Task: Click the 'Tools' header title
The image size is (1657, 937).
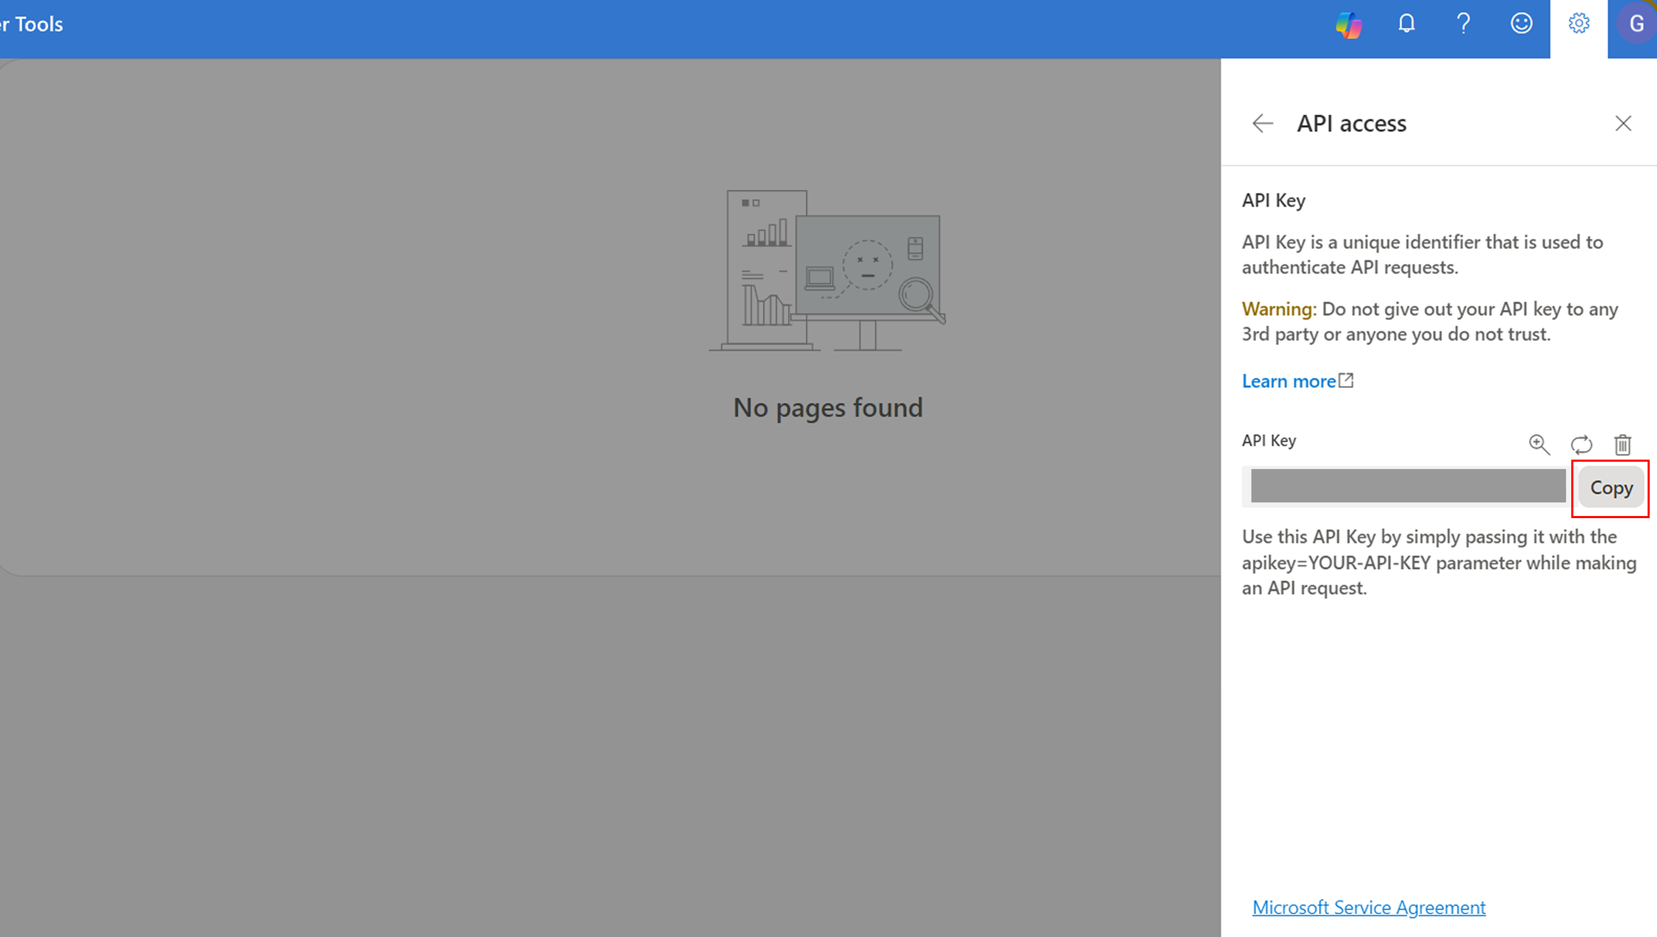Action: pyautogui.click(x=39, y=25)
